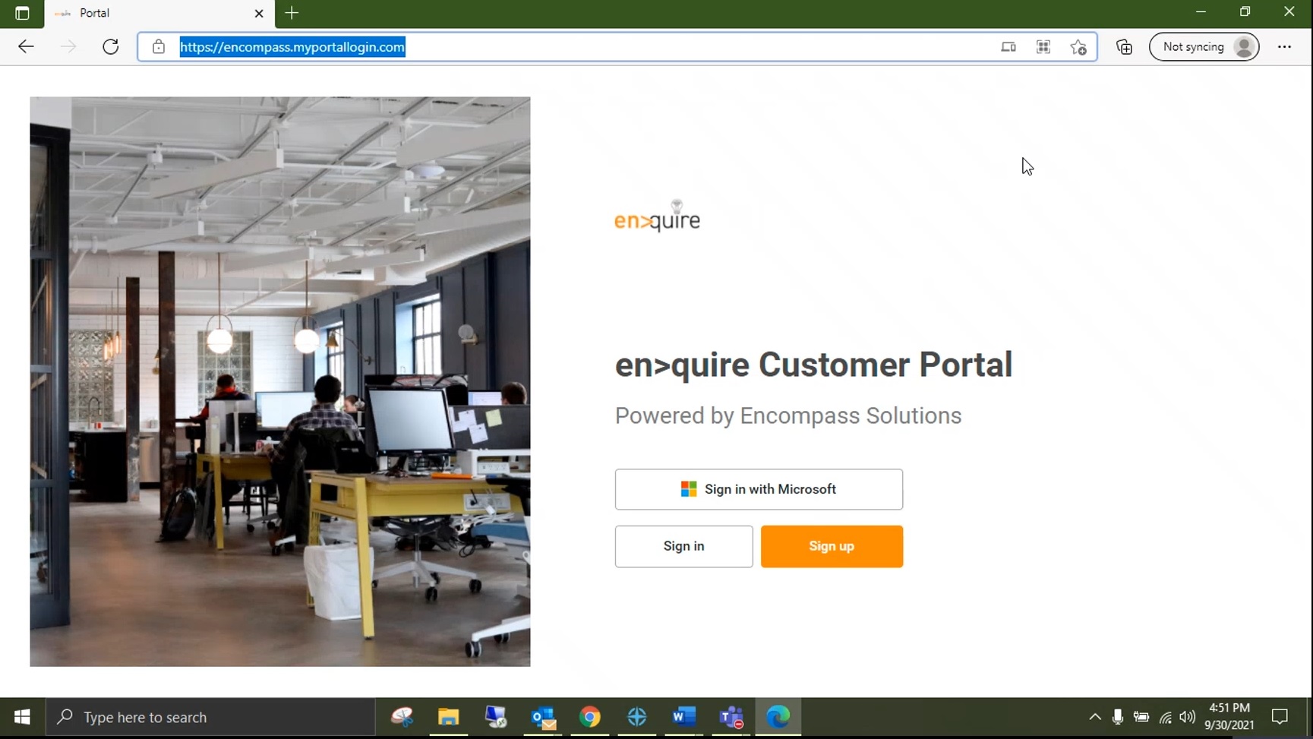Image resolution: width=1313 pixels, height=739 pixels.
Task: Click the orange Sign up button
Action: point(832,546)
